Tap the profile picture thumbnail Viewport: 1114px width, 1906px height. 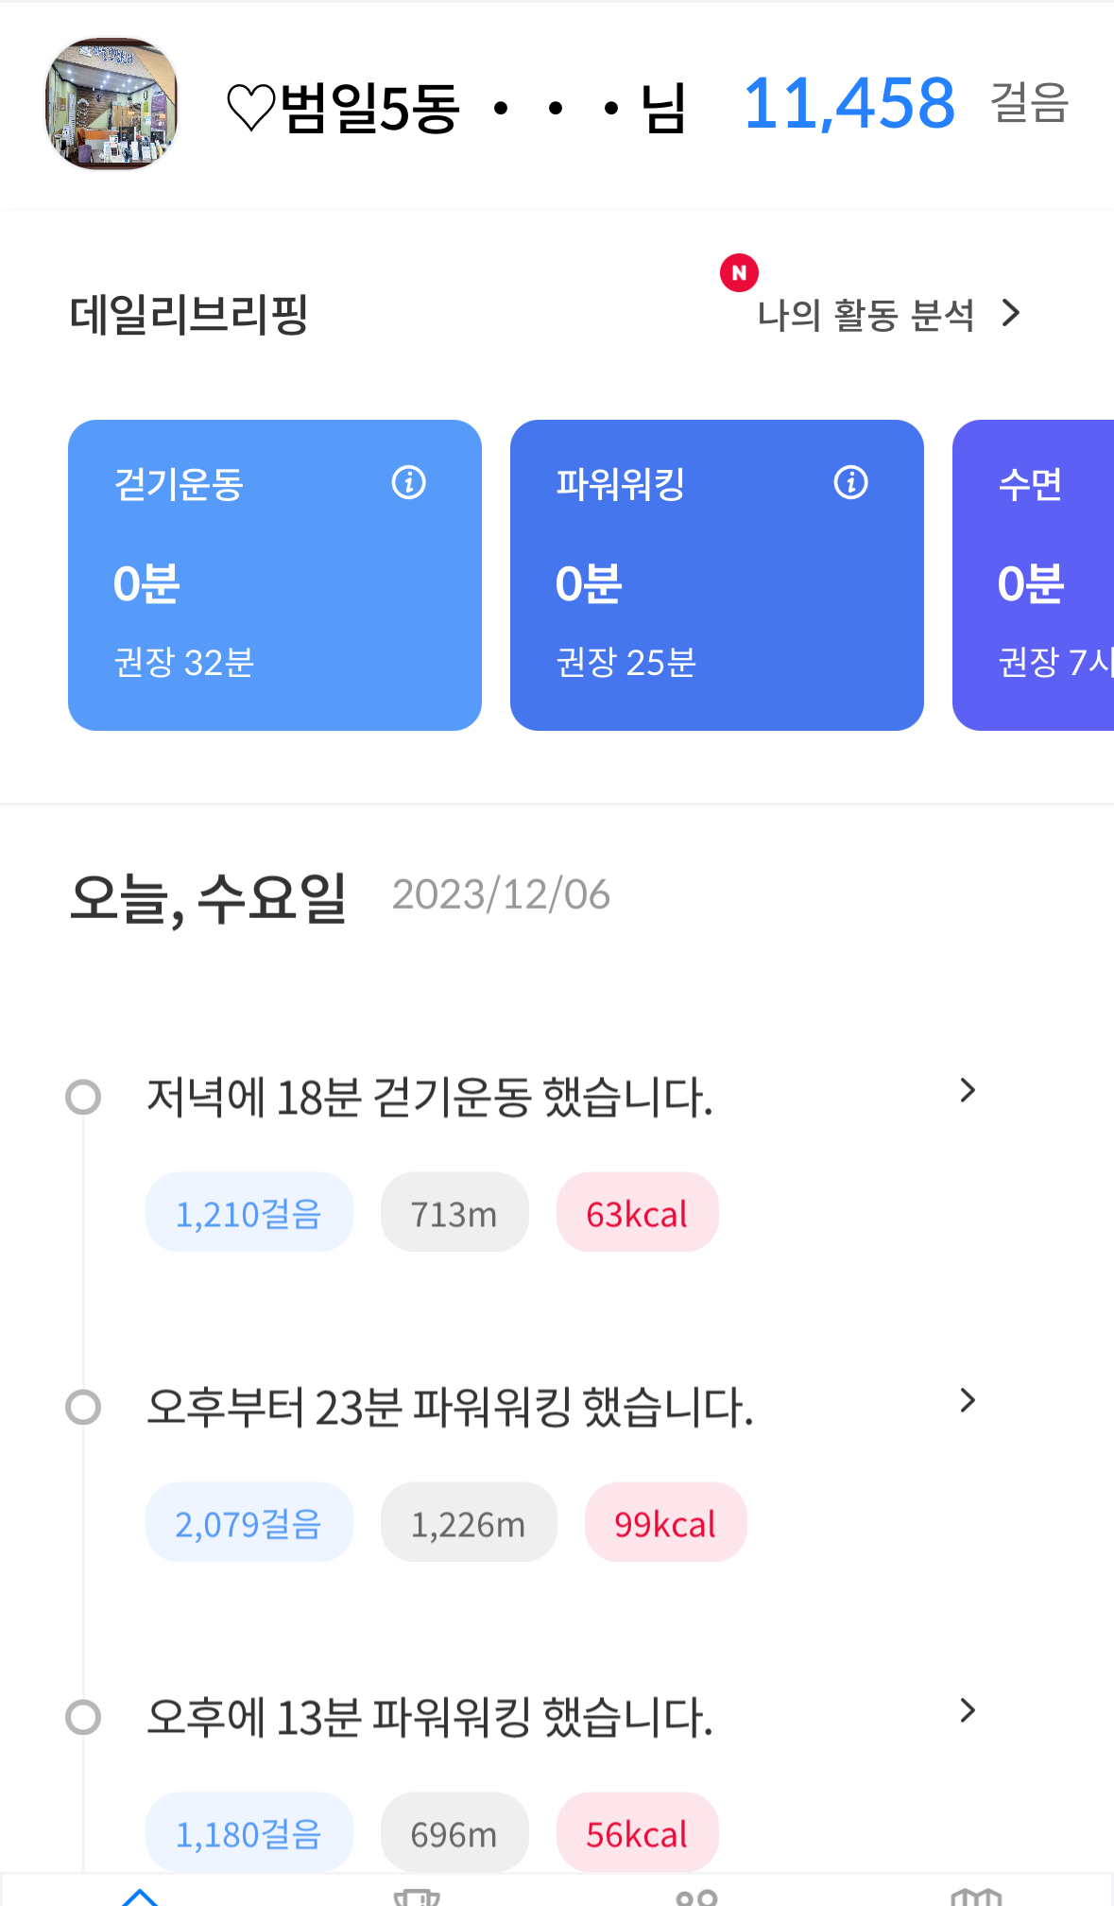pyautogui.click(x=111, y=104)
